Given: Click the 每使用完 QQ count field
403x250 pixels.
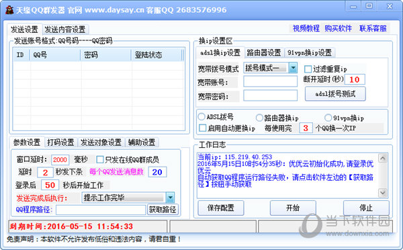Looking at the screenshot, I should (x=306, y=128).
